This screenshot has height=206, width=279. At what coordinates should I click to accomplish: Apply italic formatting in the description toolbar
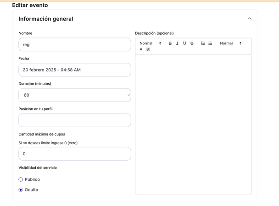point(177,43)
